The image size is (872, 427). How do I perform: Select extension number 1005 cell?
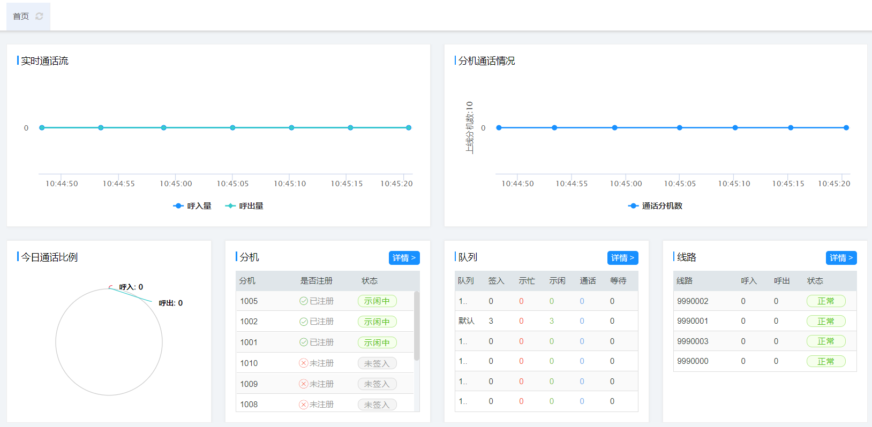tap(249, 301)
